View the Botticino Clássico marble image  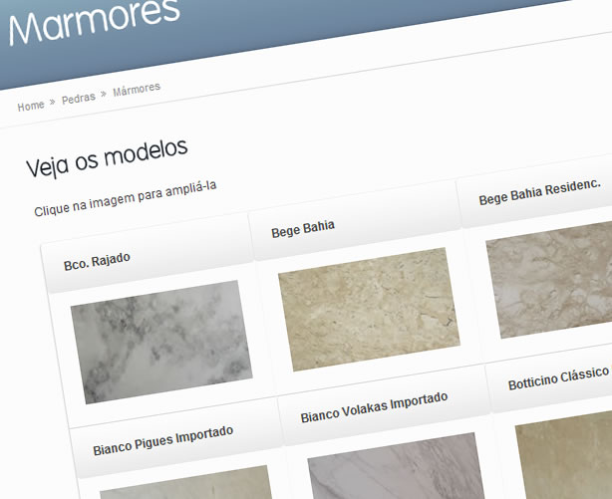(564, 454)
